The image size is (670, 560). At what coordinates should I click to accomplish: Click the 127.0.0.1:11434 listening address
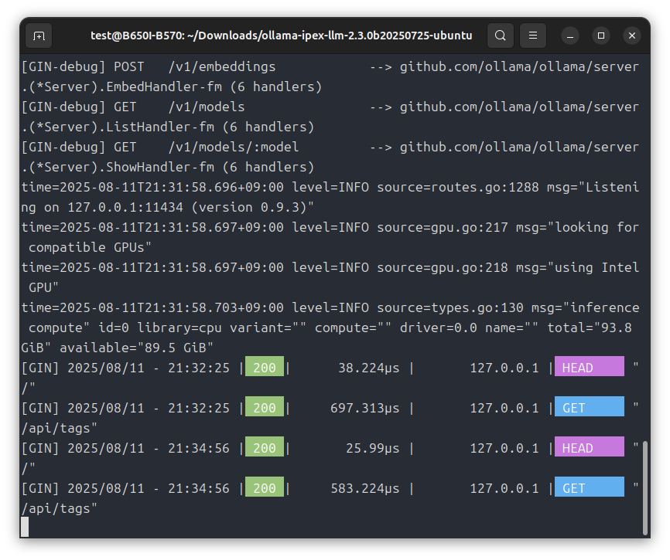[125, 208]
